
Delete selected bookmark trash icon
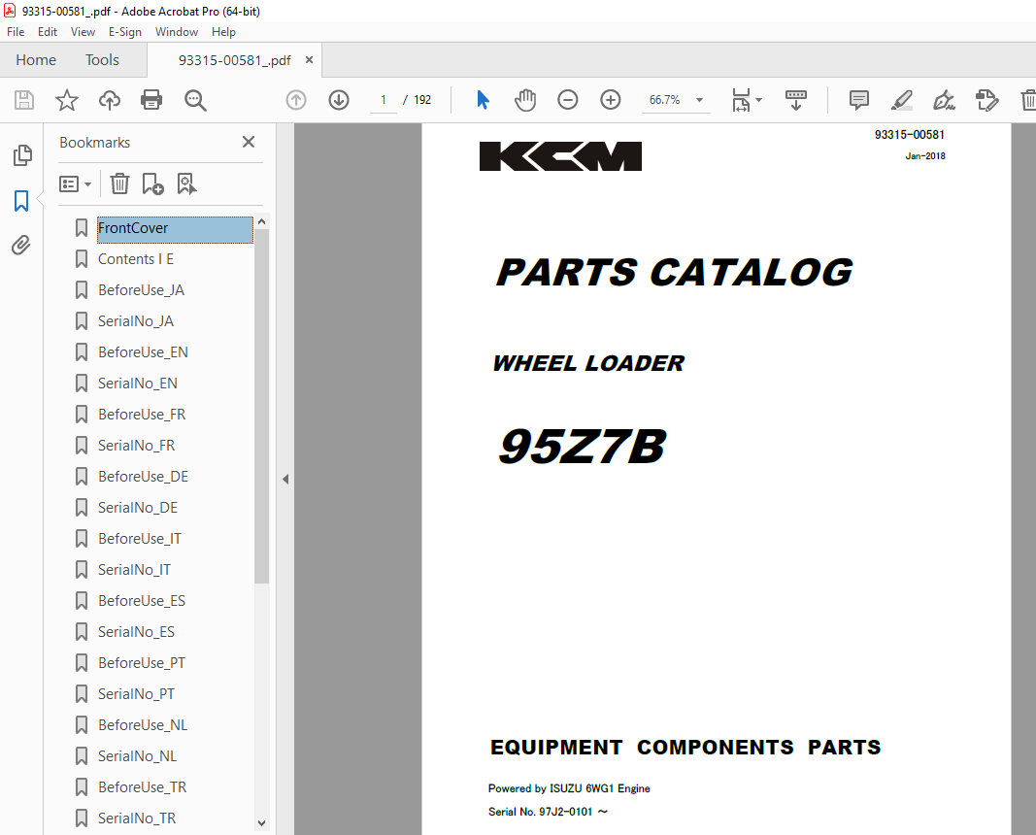(119, 184)
